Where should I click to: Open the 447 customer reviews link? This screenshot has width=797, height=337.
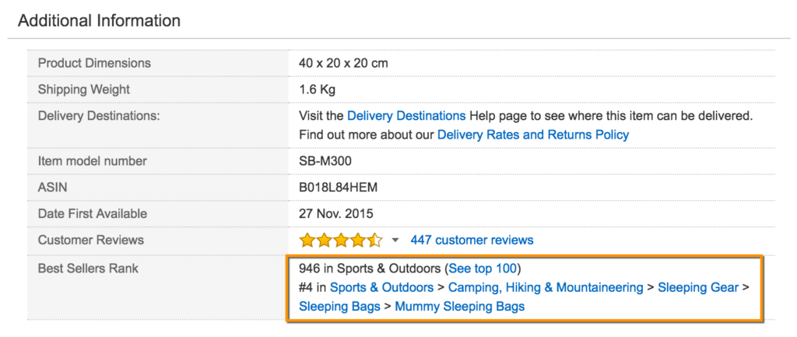coord(472,240)
